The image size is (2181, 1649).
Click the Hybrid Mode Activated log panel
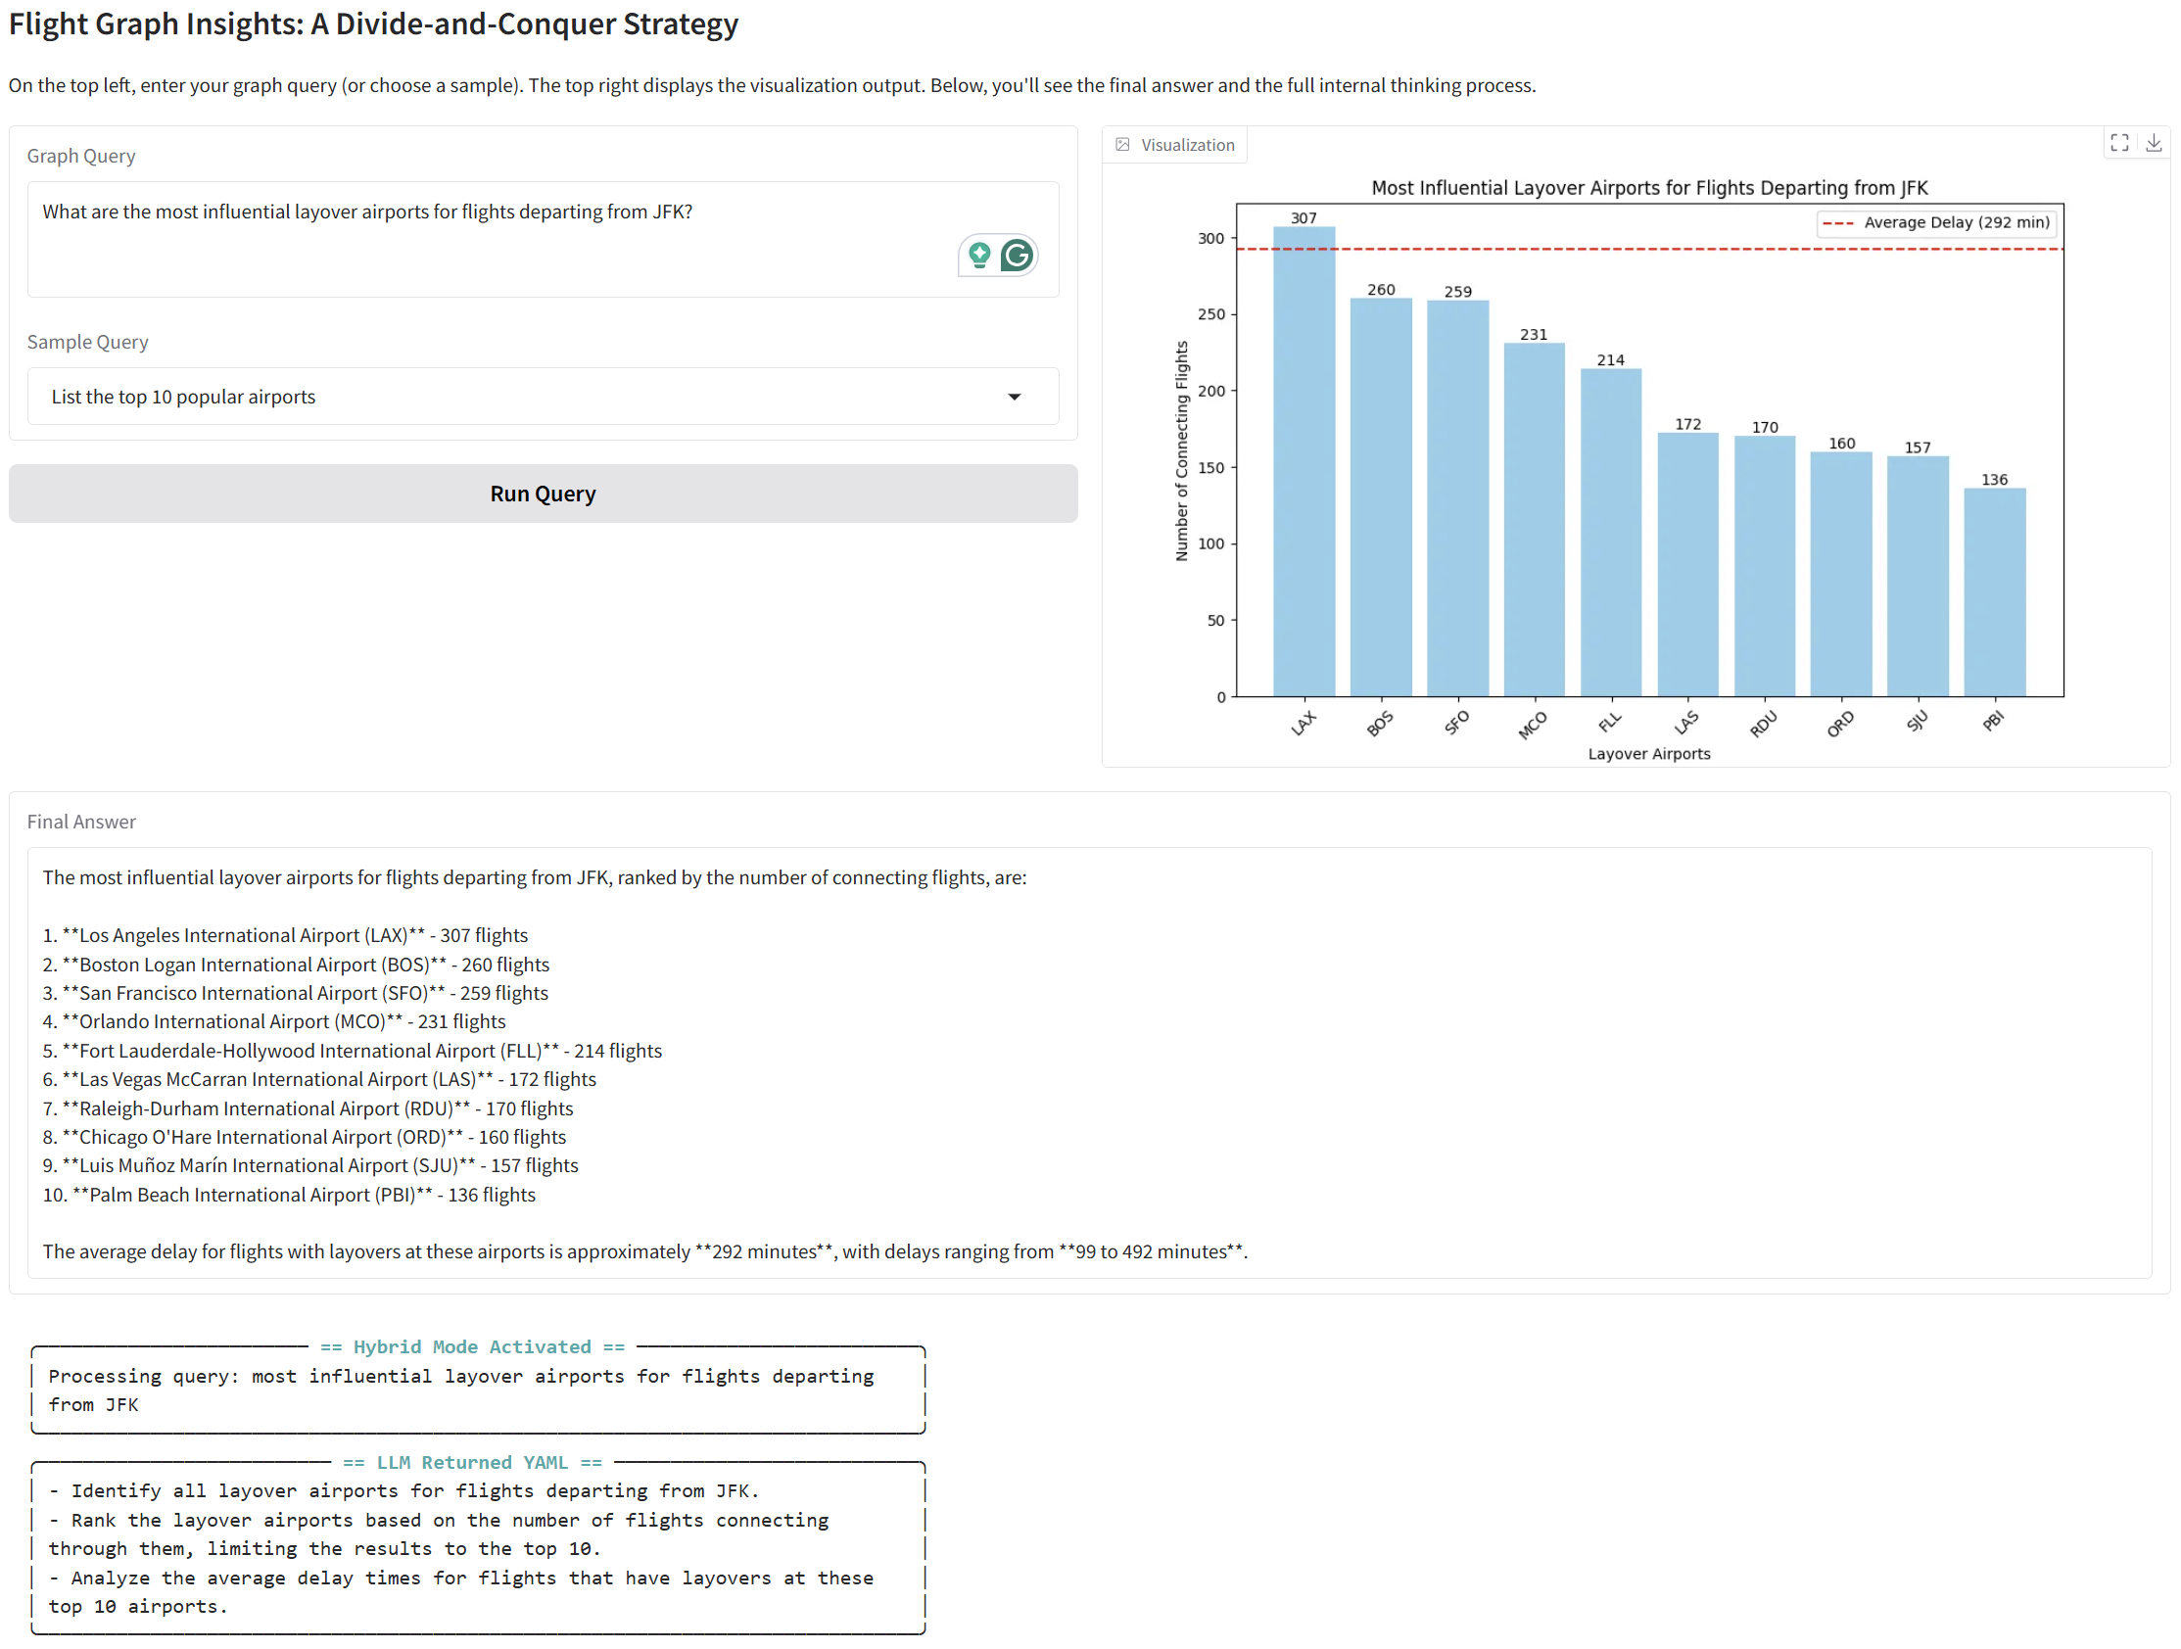click(478, 1390)
